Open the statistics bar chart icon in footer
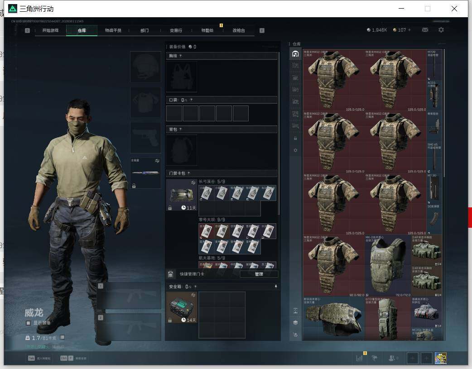472x369 pixels. (x=359, y=358)
